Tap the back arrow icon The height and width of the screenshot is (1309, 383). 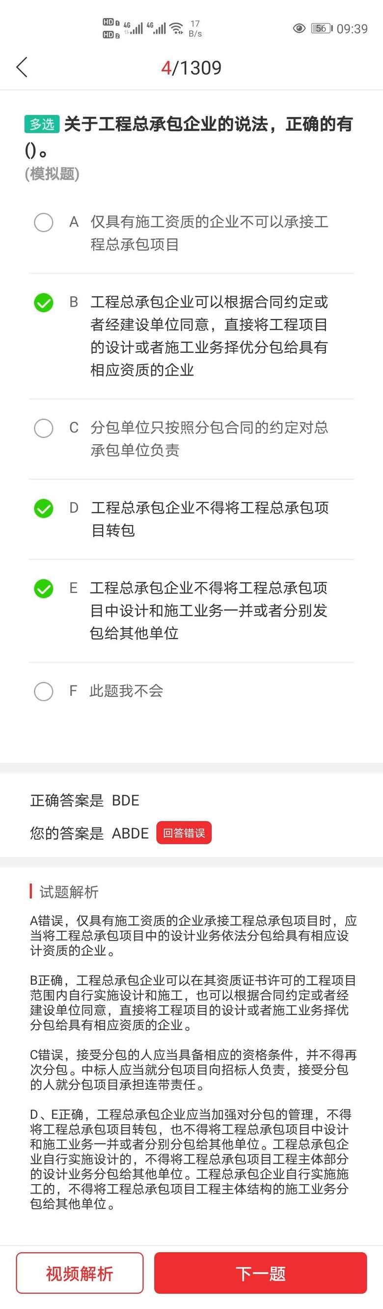(x=22, y=67)
